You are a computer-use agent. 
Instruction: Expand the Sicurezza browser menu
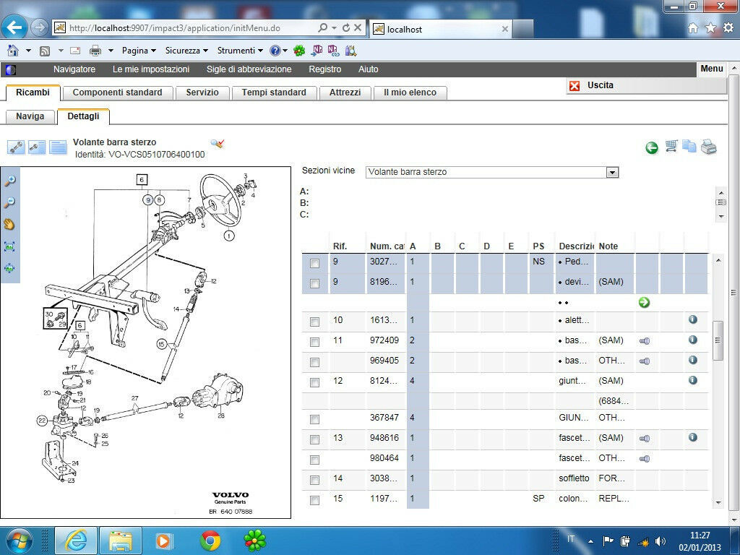[x=186, y=51]
